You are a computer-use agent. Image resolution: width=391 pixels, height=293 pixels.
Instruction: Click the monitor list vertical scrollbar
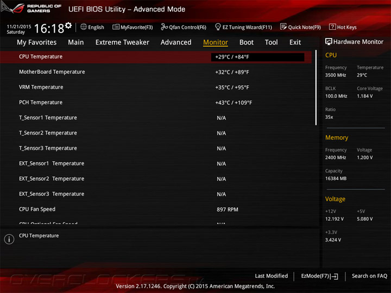(316, 87)
